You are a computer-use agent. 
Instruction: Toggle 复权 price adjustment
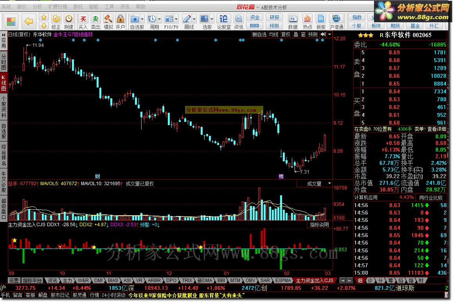pos(286,34)
